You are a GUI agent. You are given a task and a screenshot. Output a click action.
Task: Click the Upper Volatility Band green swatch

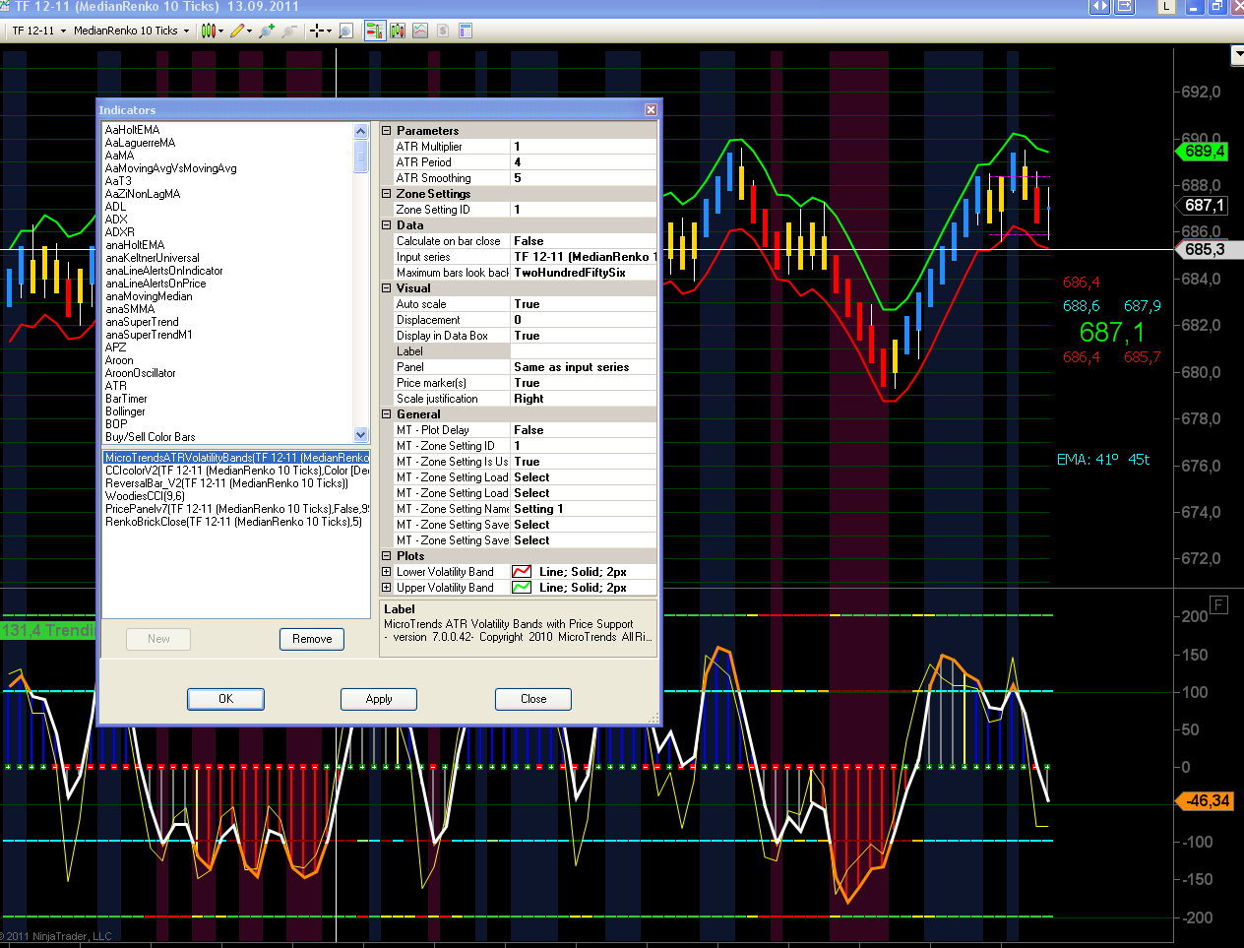(x=522, y=587)
